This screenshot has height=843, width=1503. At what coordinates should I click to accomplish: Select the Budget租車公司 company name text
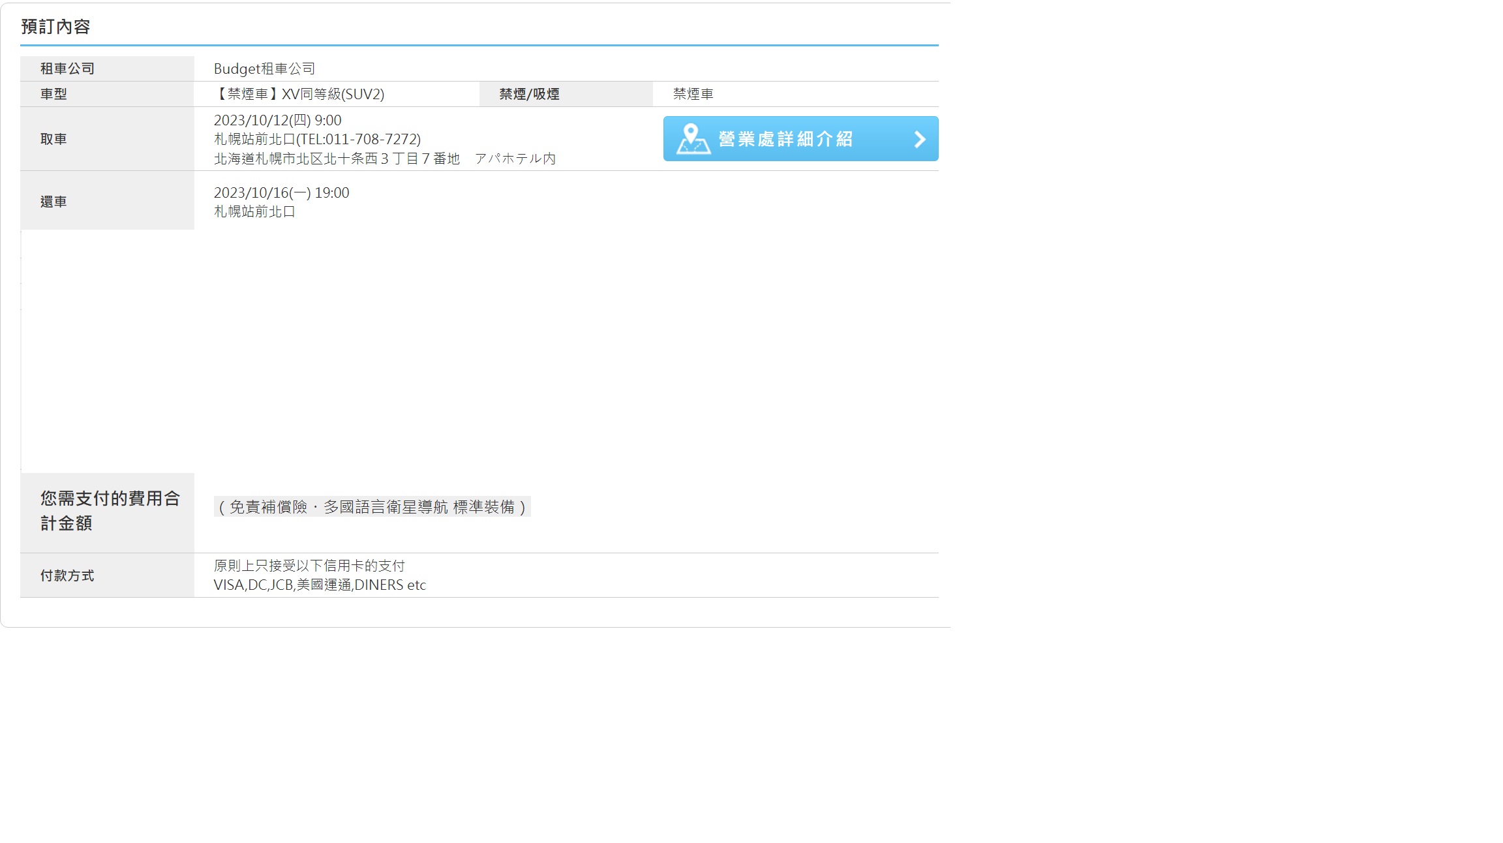(x=264, y=69)
